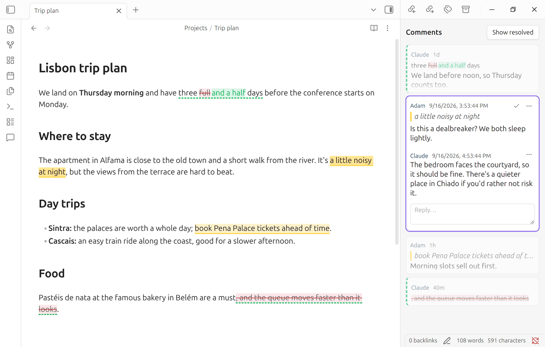This screenshot has width=545, height=347.
Task: Open Claude's queue deletion suggestion card
Action: click(472, 292)
